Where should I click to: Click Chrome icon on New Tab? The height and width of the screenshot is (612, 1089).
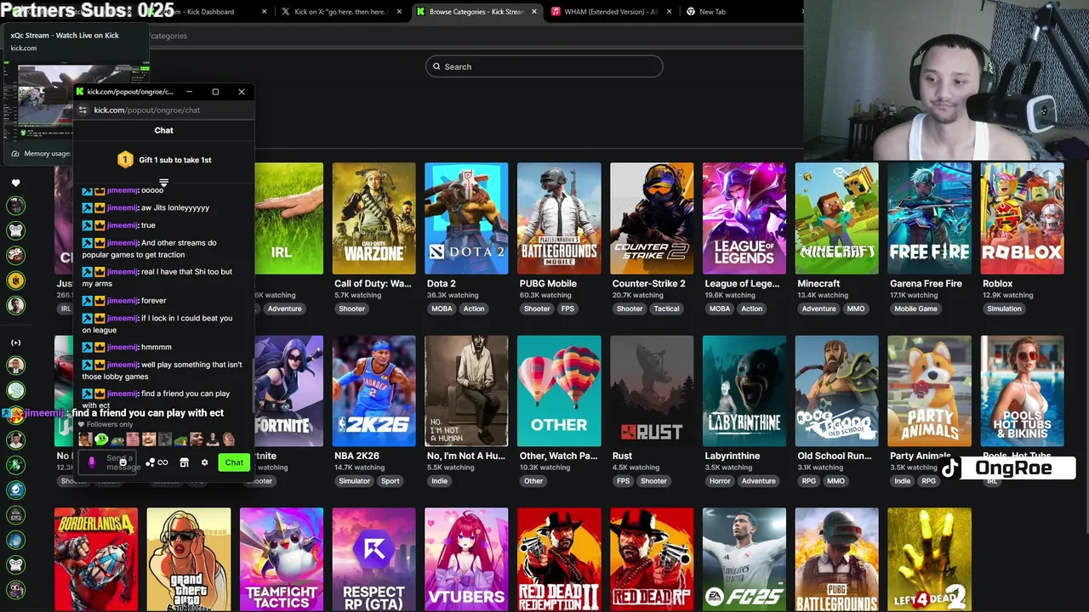(x=690, y=12)
